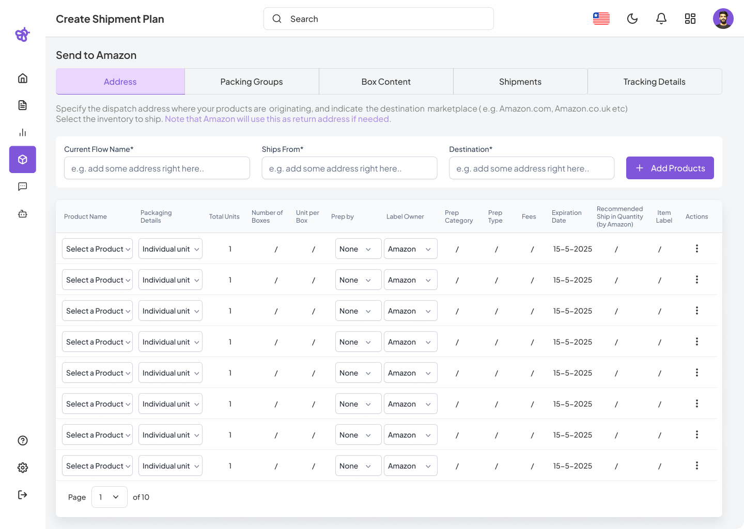Click the notifications bell icon

tap(661, 19)
